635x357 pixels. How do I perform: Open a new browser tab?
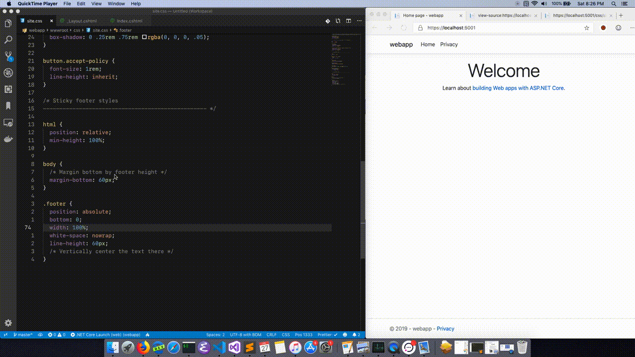[x=621, y=15]
